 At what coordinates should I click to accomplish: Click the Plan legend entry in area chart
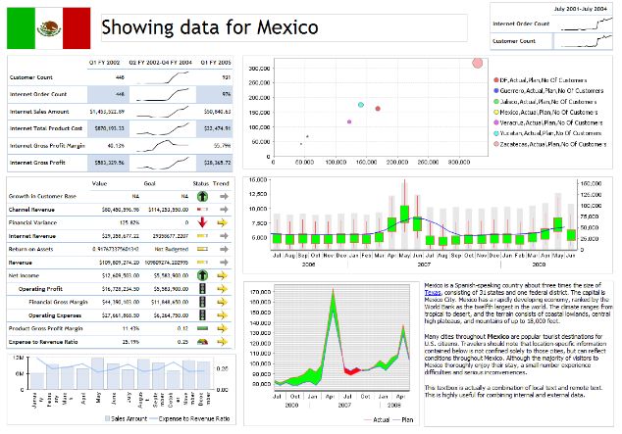[403, 419]
